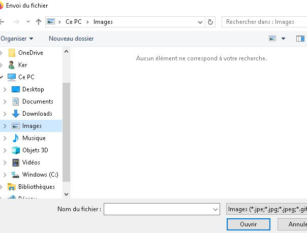Toggle the preview pane icon
Image resolution: width=307 pixels, height=233 pixels.
300,39
